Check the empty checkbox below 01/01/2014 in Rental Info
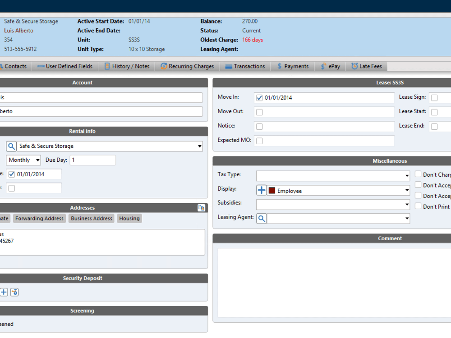This screenshot has height=338, width=451. click(12, 188)
